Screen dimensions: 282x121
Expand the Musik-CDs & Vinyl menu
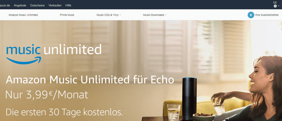pyautogui.click(x=109, y=15)
